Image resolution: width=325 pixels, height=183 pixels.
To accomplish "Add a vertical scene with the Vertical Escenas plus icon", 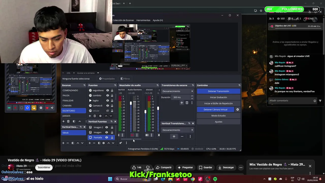I will click(x=63, y=143).
